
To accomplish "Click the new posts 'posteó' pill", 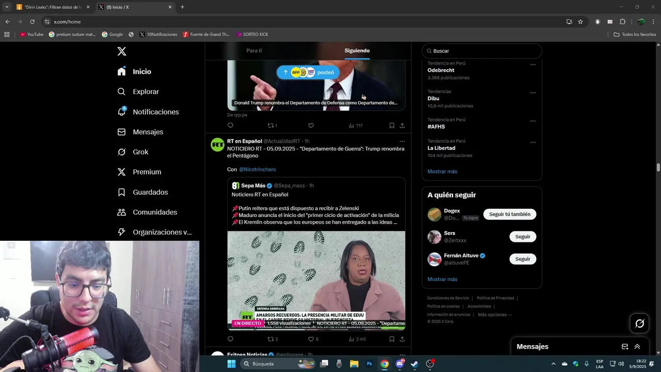I will [308, 72].
